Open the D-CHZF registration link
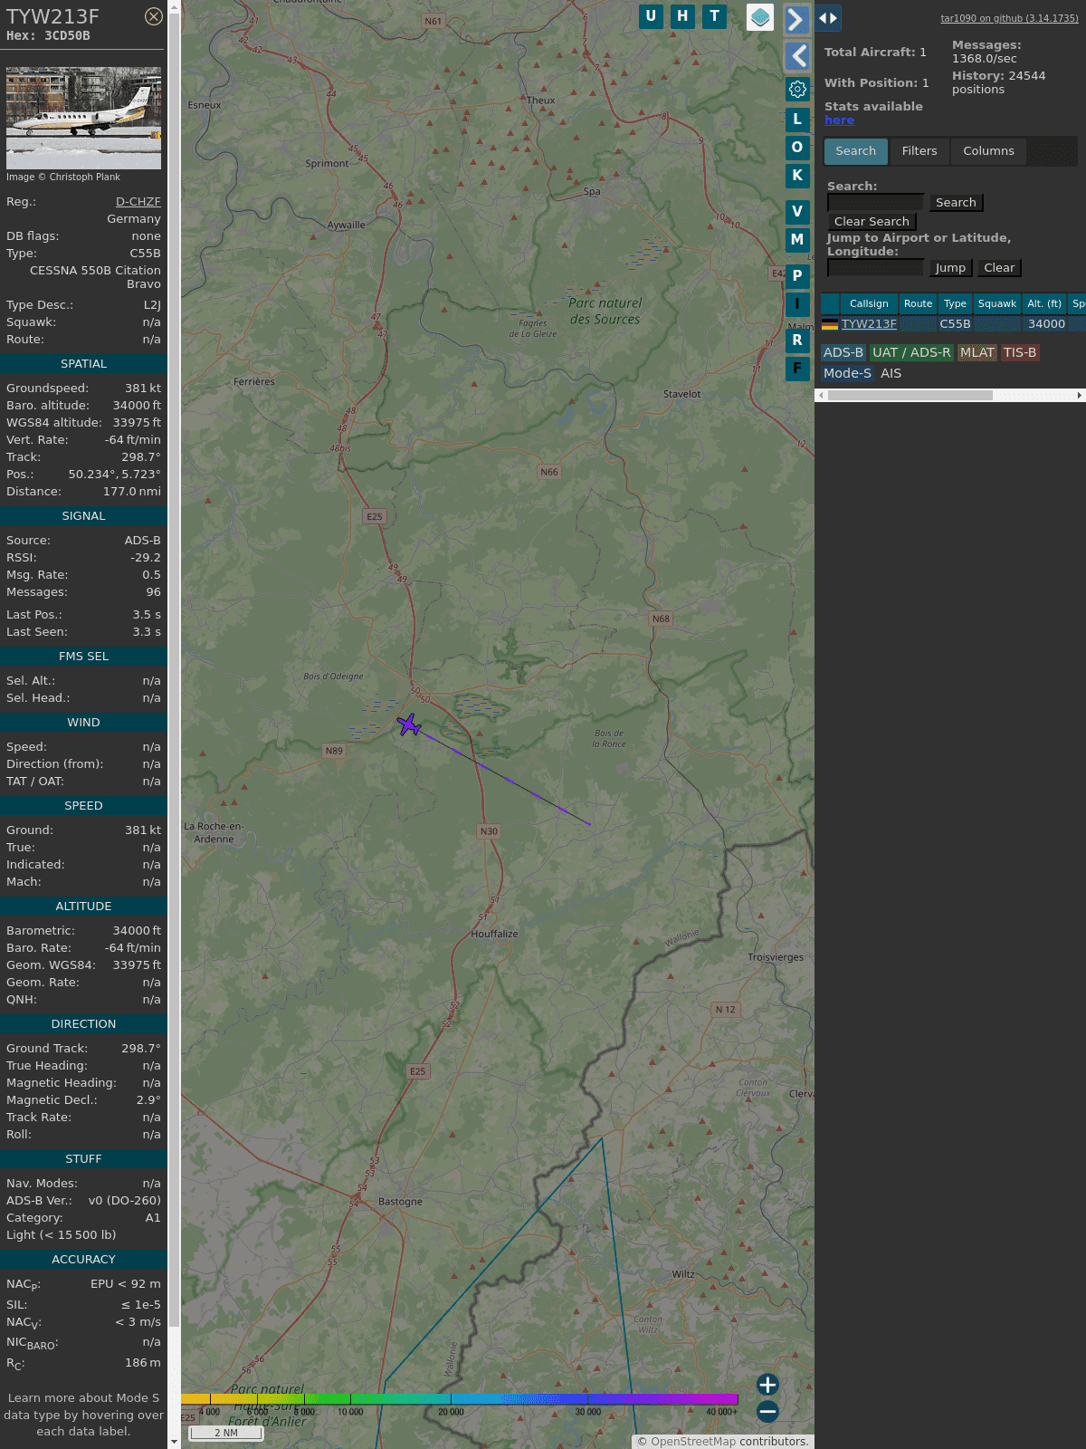Screen dimensions: 1086x1449 (x=138, y=202)
